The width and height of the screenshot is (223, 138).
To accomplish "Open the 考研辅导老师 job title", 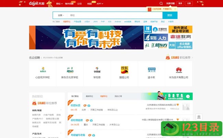I will [x=78, y=135].
